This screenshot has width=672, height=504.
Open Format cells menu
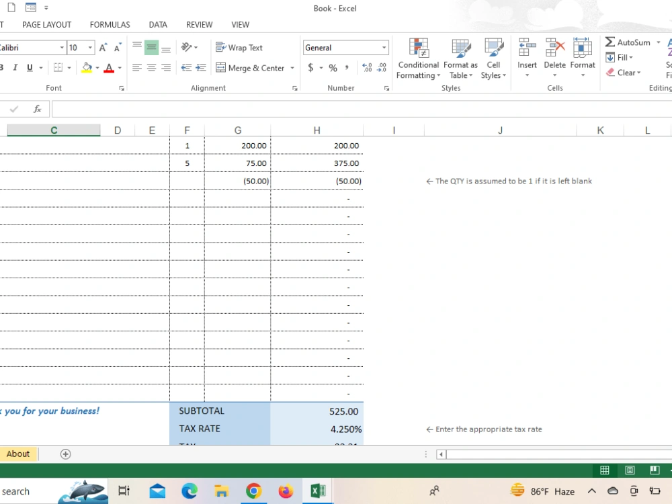click(583, 58)
